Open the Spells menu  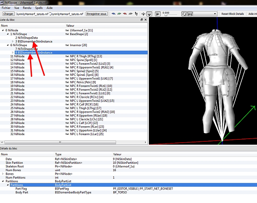pos(39,8)
